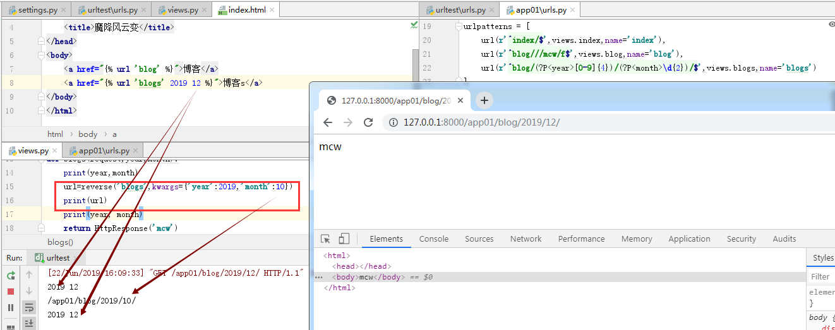
Task: Close the settings.py editor tab
Action: [x=64, y=10]
